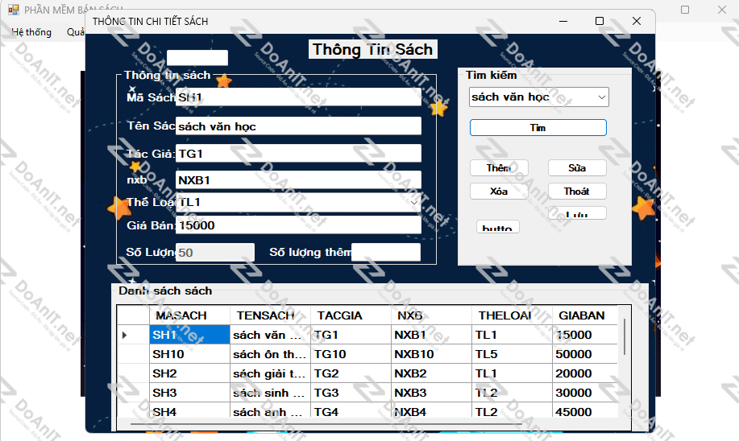The height and width of the screenshot is (441, 739).
Task: Sort by the THELOAI column header
Action: (512, 315)
